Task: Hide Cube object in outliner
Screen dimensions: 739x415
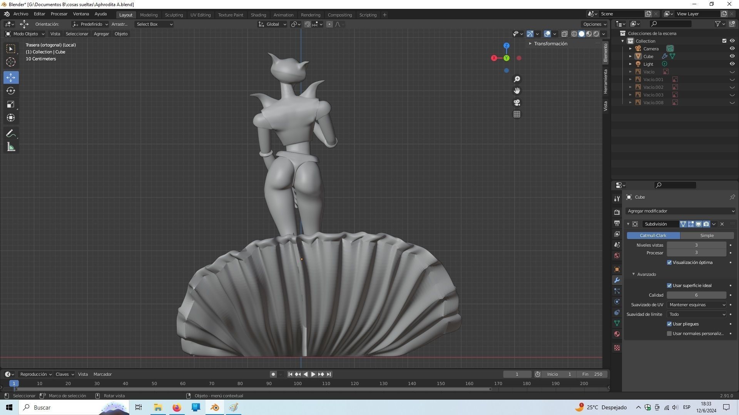Action: pyautogui.click(x=732, y=56)
